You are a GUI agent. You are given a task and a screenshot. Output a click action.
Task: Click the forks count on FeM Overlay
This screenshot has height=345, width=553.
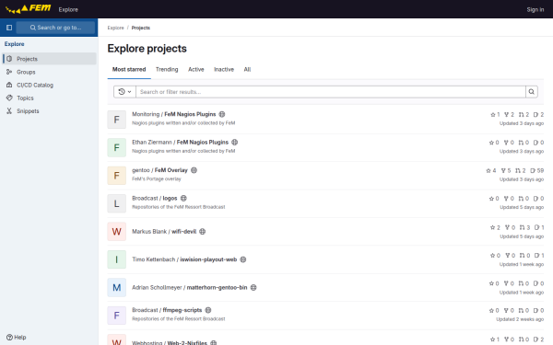(x=506, y=170)
